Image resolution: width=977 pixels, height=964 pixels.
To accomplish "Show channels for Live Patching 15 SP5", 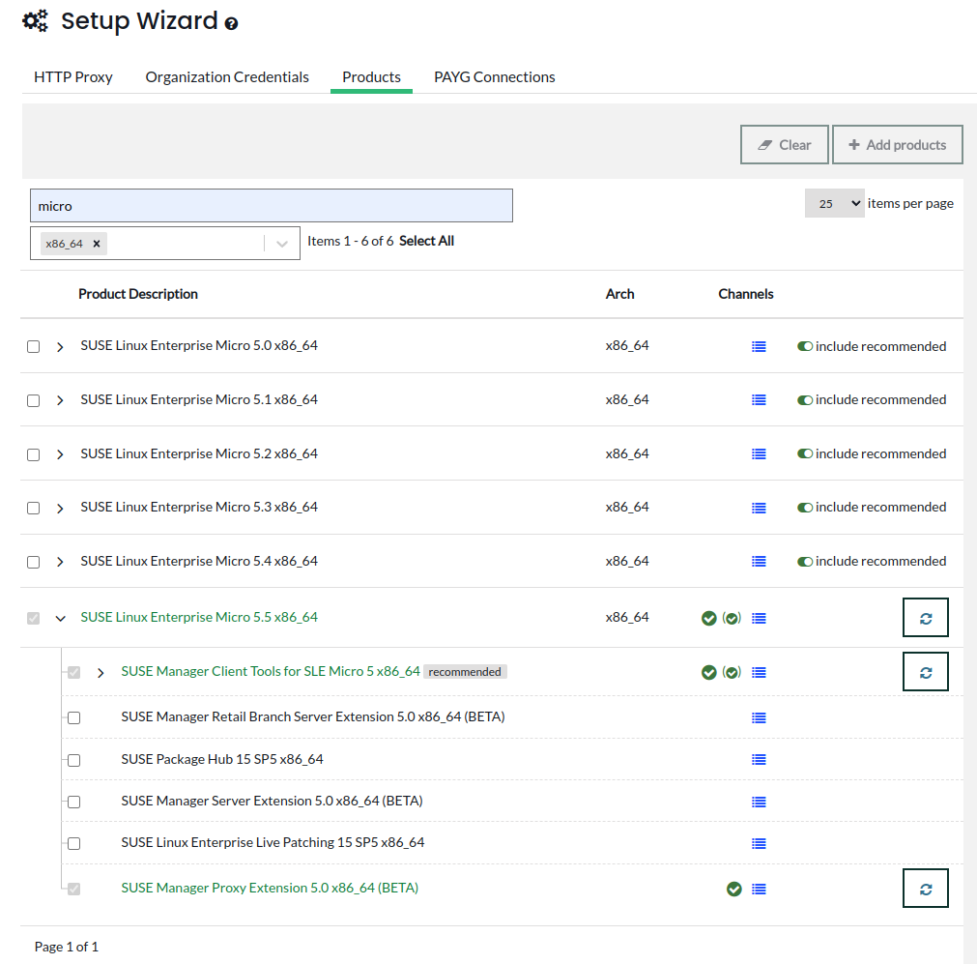I will pyautogui.click(x=759, y=844).
